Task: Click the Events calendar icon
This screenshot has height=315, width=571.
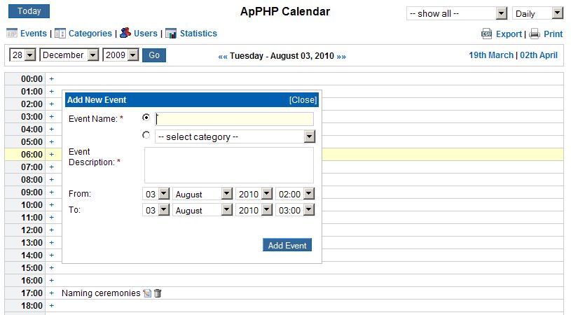Action: tap(11, 33)
